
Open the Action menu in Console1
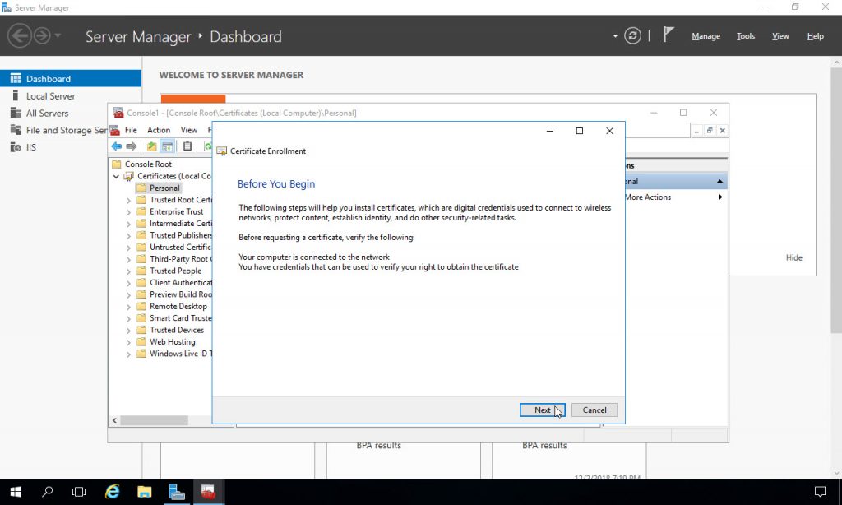158,129
